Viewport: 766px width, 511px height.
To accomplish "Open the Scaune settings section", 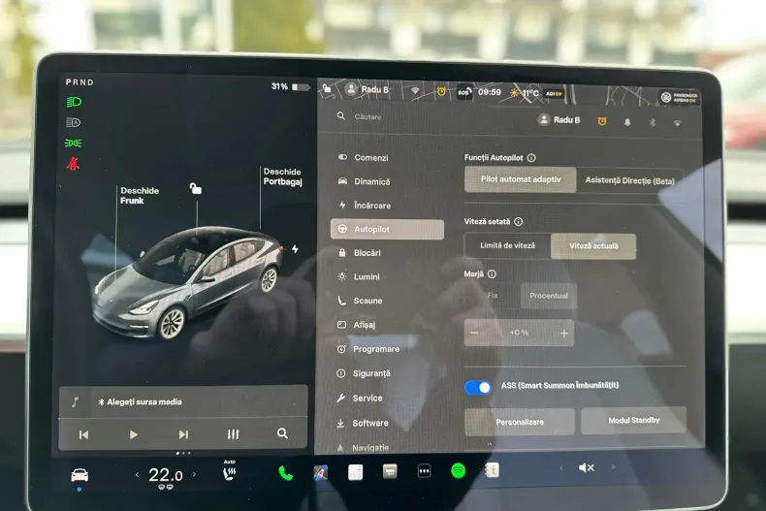I will coord(360,301).
